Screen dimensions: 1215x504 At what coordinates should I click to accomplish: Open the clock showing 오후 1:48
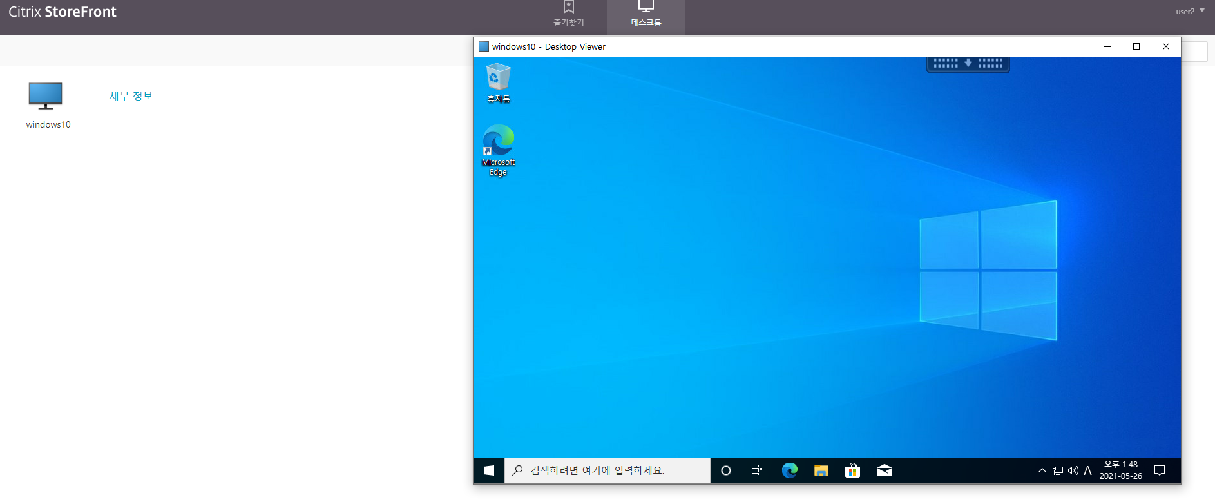coord(1121,470)
